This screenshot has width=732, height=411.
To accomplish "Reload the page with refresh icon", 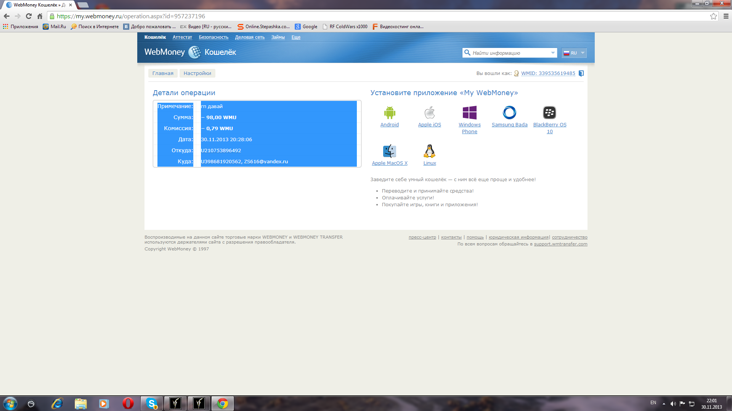I will (x=29, y=16).
